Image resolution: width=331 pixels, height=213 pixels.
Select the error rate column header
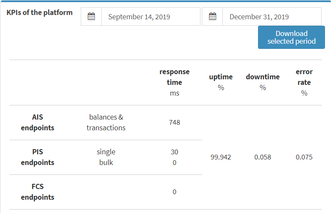click(304, 82)
